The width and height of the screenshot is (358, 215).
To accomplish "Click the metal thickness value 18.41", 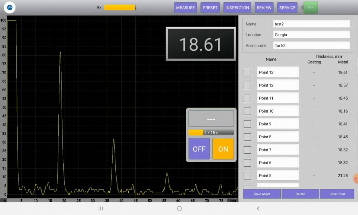I will [x=343, y=124].
